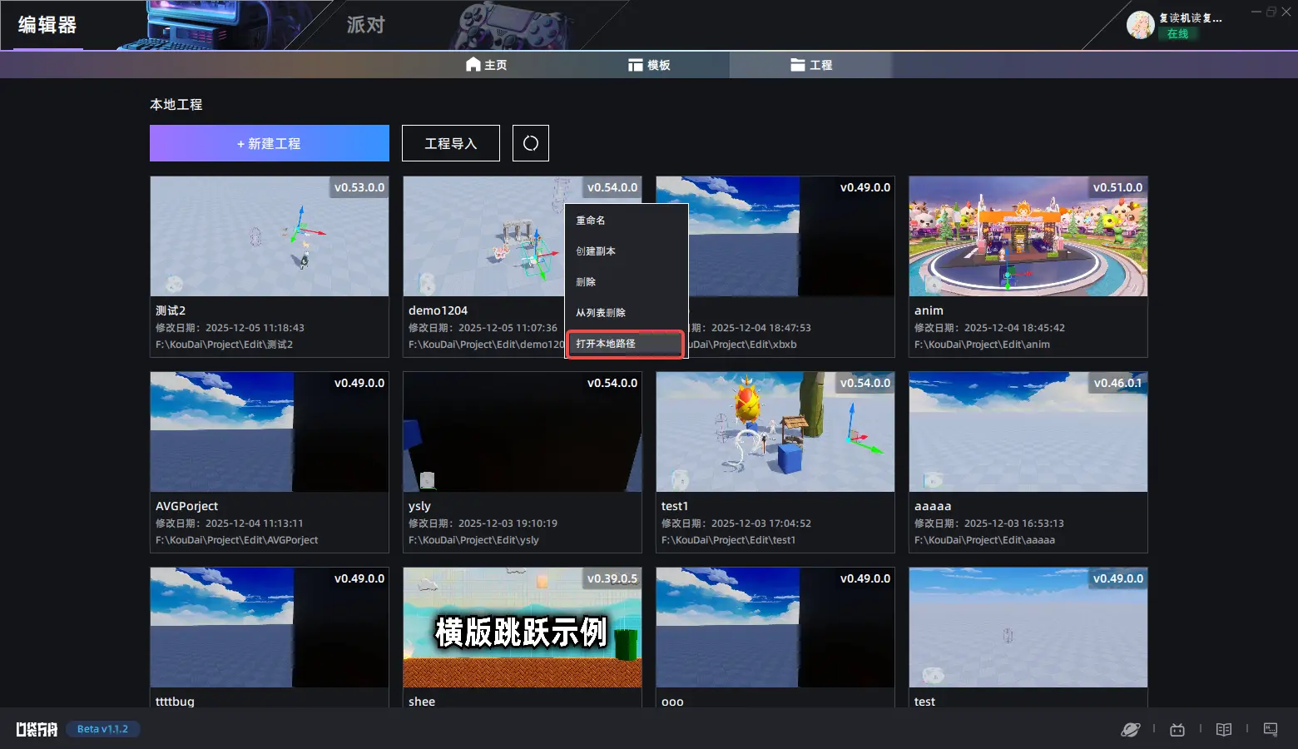Screen dimensions: 1298x749
Task: Click the logo icon beside Beta version
Action: (x=37, y=730)
